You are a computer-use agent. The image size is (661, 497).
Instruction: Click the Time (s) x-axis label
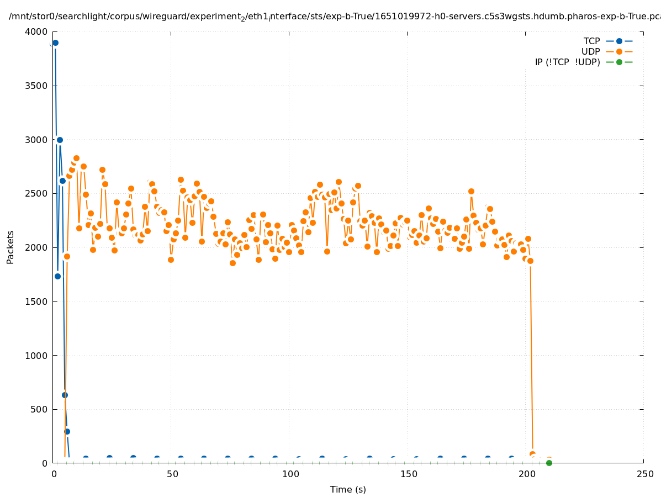pyautogui.click(x=348, y=489)
